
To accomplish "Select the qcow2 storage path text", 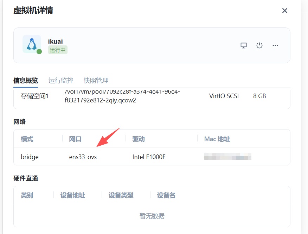I will pyautogui.click(x=122, y=96).
